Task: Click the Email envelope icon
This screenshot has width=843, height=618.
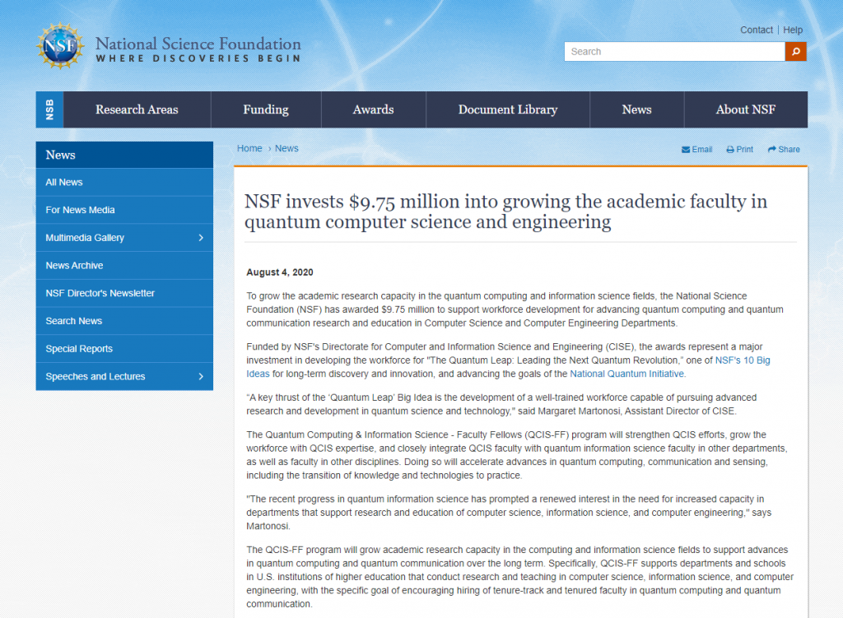Action: pos(686,150)
